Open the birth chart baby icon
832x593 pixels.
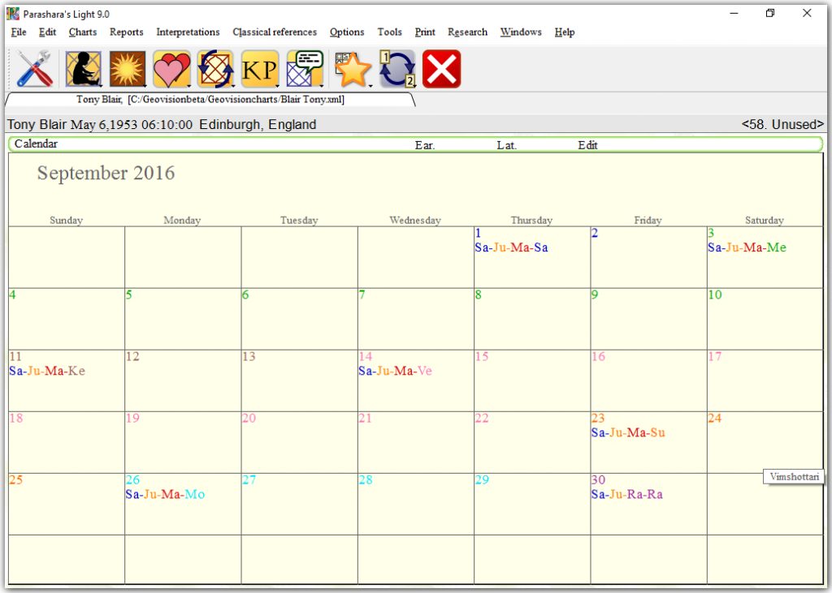(83, 69)
